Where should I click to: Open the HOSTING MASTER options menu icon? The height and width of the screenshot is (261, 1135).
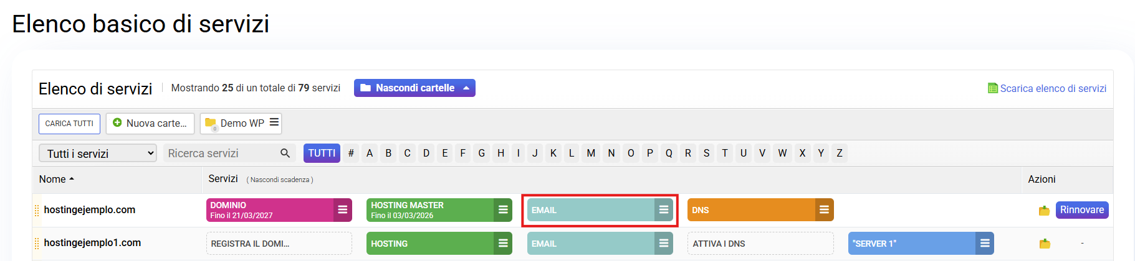[503, 210]
